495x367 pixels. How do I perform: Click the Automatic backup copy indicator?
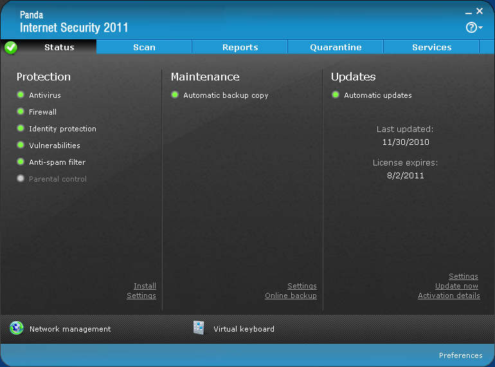pos(175,95)
